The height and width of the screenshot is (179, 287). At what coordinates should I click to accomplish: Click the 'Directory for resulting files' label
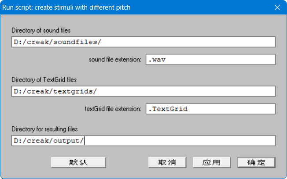pos(44,129)
